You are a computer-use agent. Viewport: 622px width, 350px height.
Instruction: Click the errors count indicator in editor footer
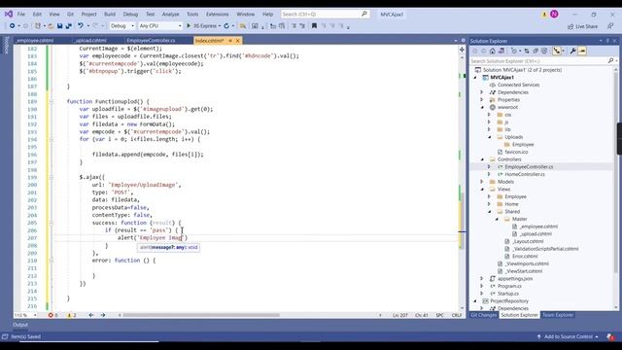(x=53, y=315)
